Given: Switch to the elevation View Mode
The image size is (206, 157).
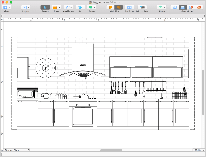Looking at the screenshot, I should click(183, 7).
